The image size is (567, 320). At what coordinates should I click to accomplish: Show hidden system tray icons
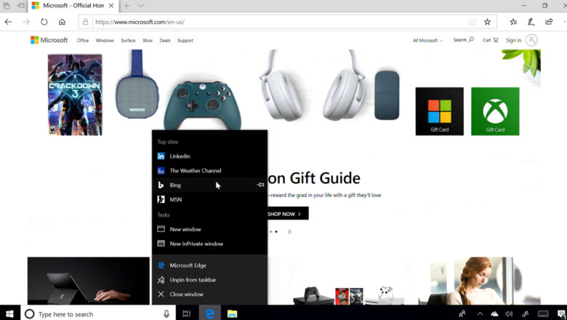(x=480, y=314)
